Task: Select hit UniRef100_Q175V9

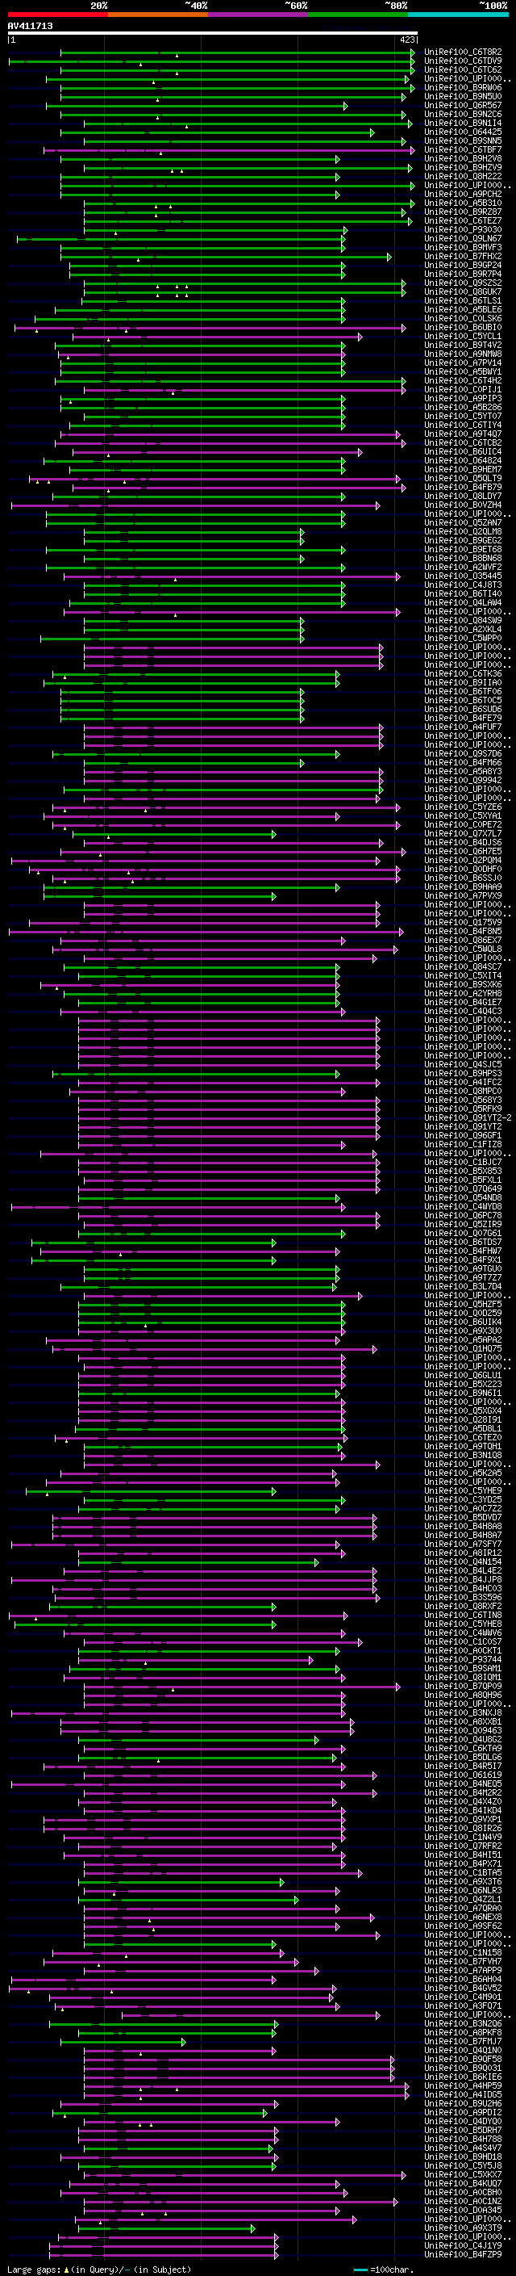Action: click(x=463, y=922)
